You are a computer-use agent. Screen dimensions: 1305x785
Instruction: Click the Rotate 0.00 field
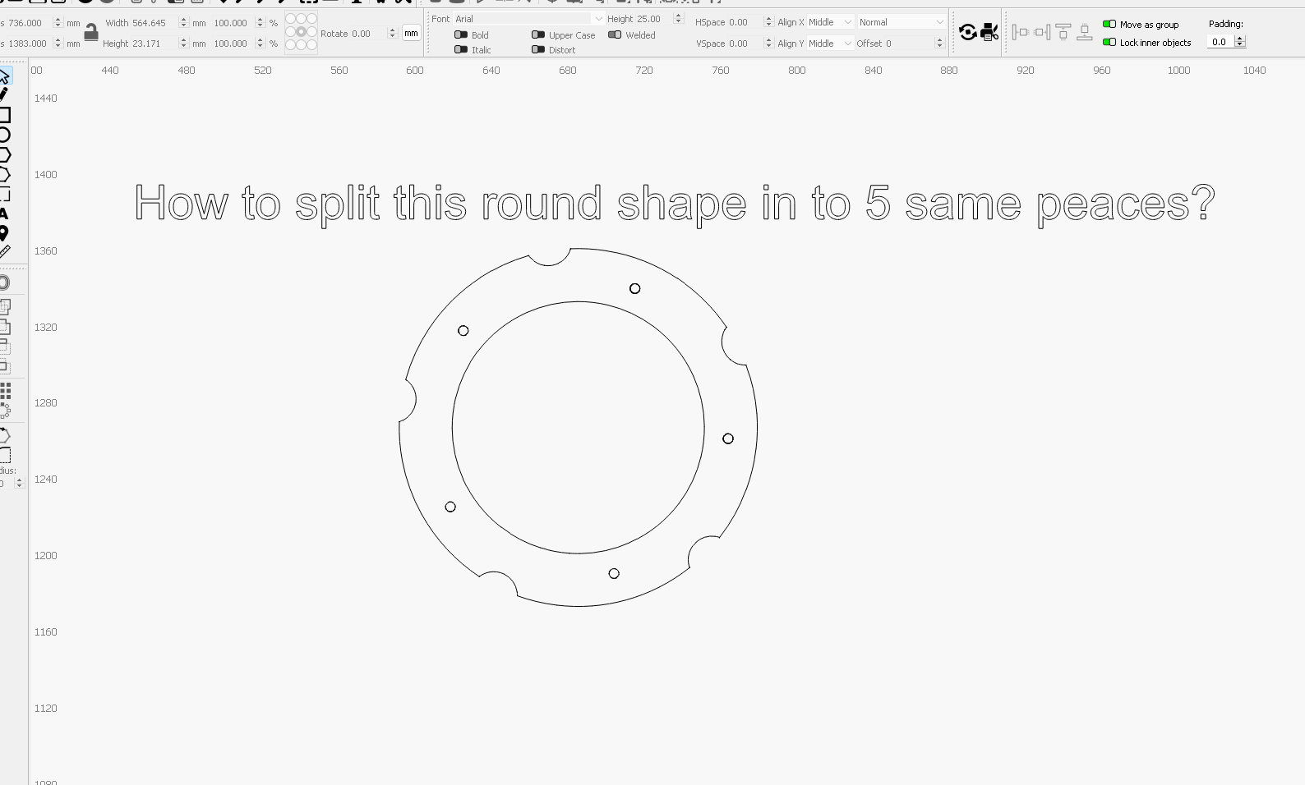(x=368, y=34)
